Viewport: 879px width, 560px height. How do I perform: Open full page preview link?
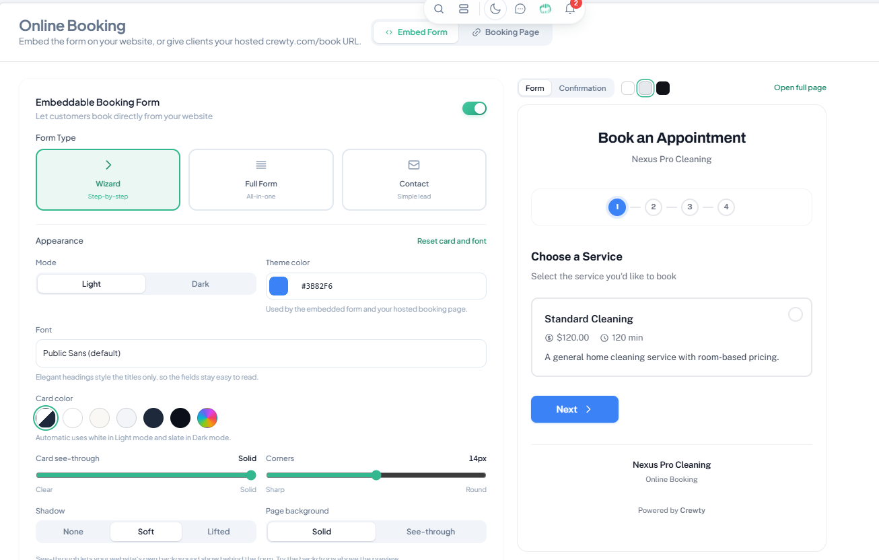[x=800, y=87]
